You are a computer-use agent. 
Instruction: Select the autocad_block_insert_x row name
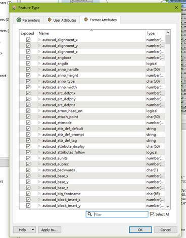(61, 200)
